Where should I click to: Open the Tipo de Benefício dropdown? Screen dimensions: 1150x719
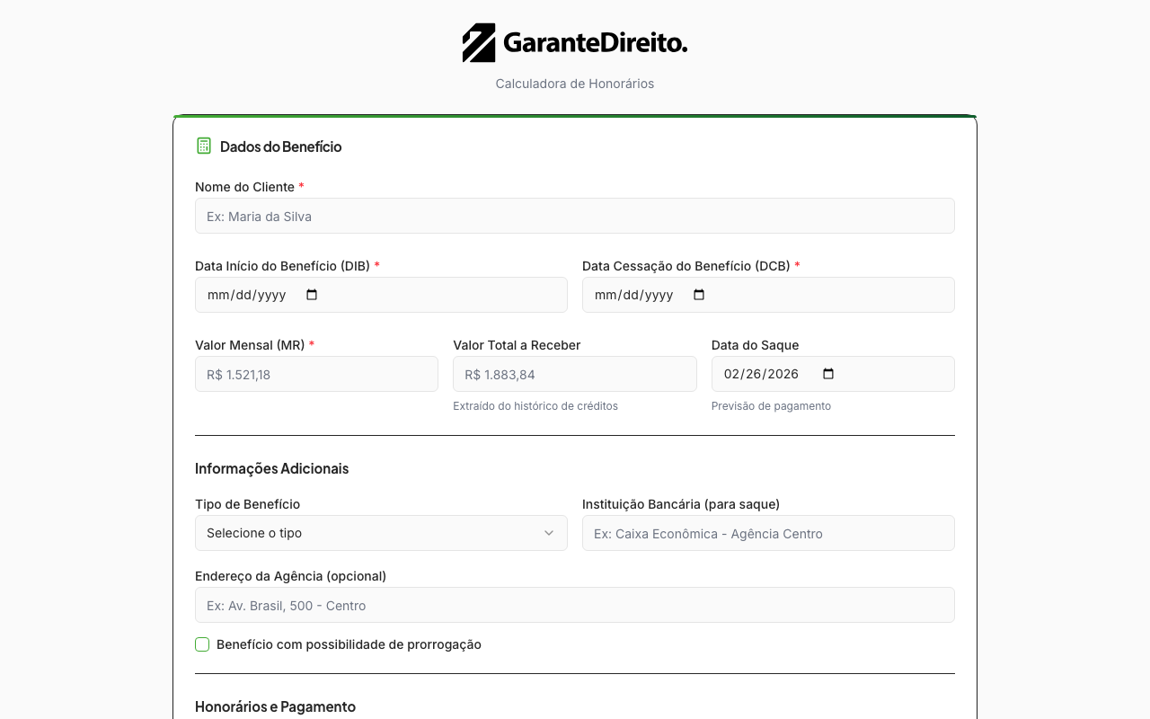(381, 533)
